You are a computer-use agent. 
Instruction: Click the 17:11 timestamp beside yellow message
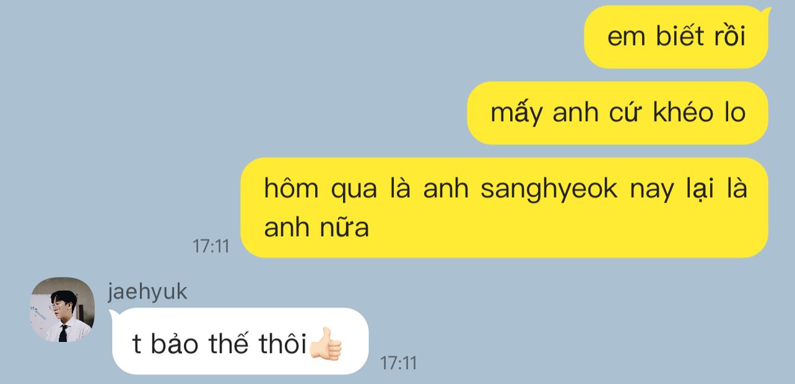pyautogui.click(x=211, y=246)
